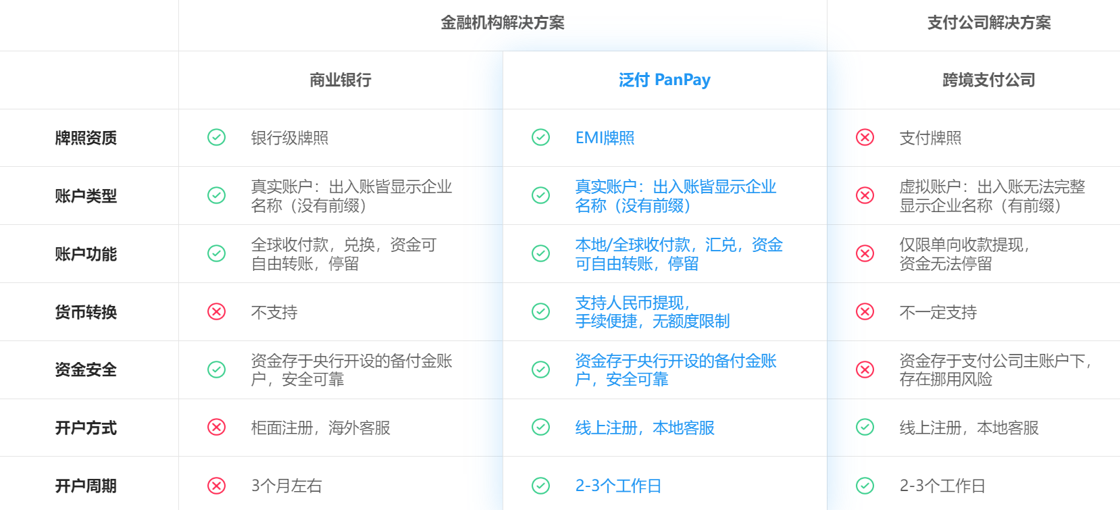
Task: Click the blue EMI牌照 text
Action: [605, 138]
